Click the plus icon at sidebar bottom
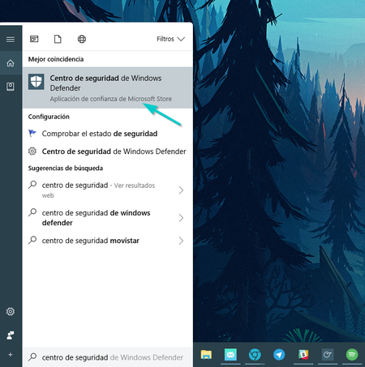This screenshot has width=365, height=367. [11, 355]
